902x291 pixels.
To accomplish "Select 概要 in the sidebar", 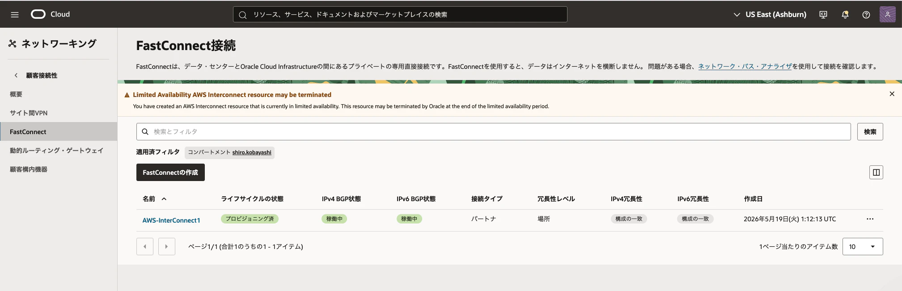I will (16, 94).
